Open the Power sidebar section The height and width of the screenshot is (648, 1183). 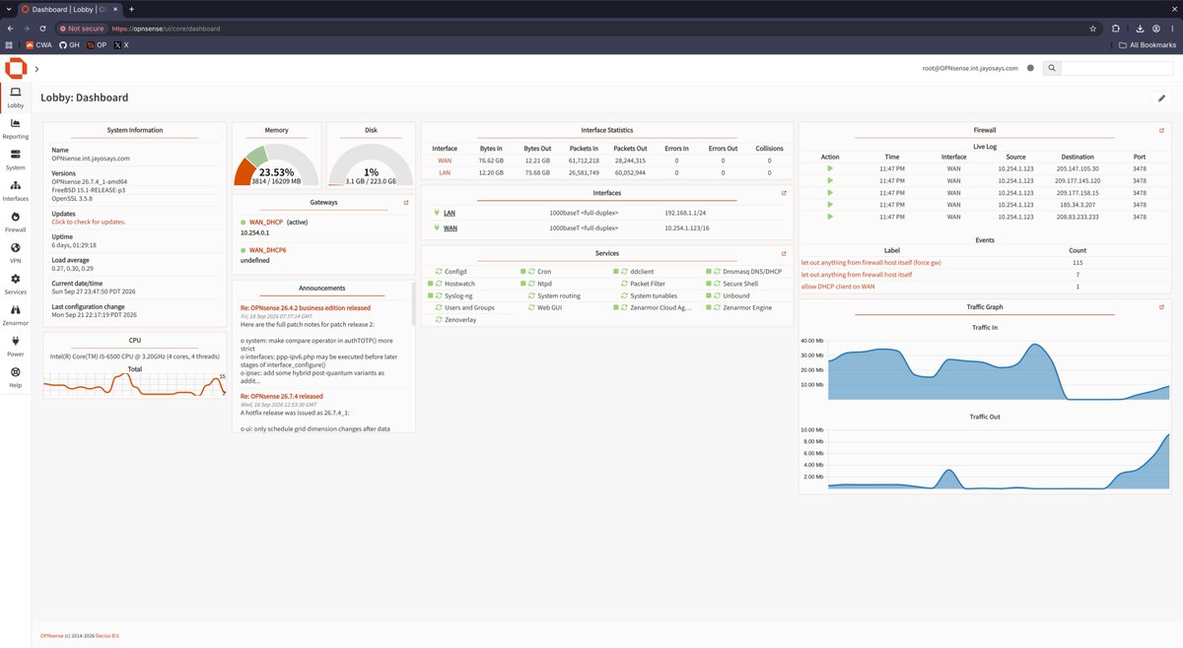coord(15,346)
